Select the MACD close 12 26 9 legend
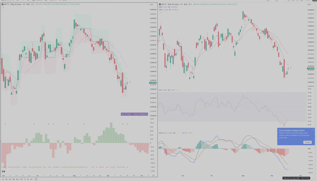Screen dimensions: 317x181 (x=166, y=133)
